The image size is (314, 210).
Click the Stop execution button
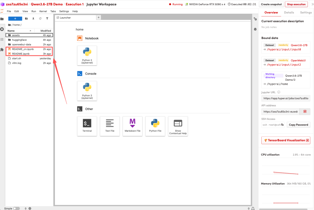point(296,4)
